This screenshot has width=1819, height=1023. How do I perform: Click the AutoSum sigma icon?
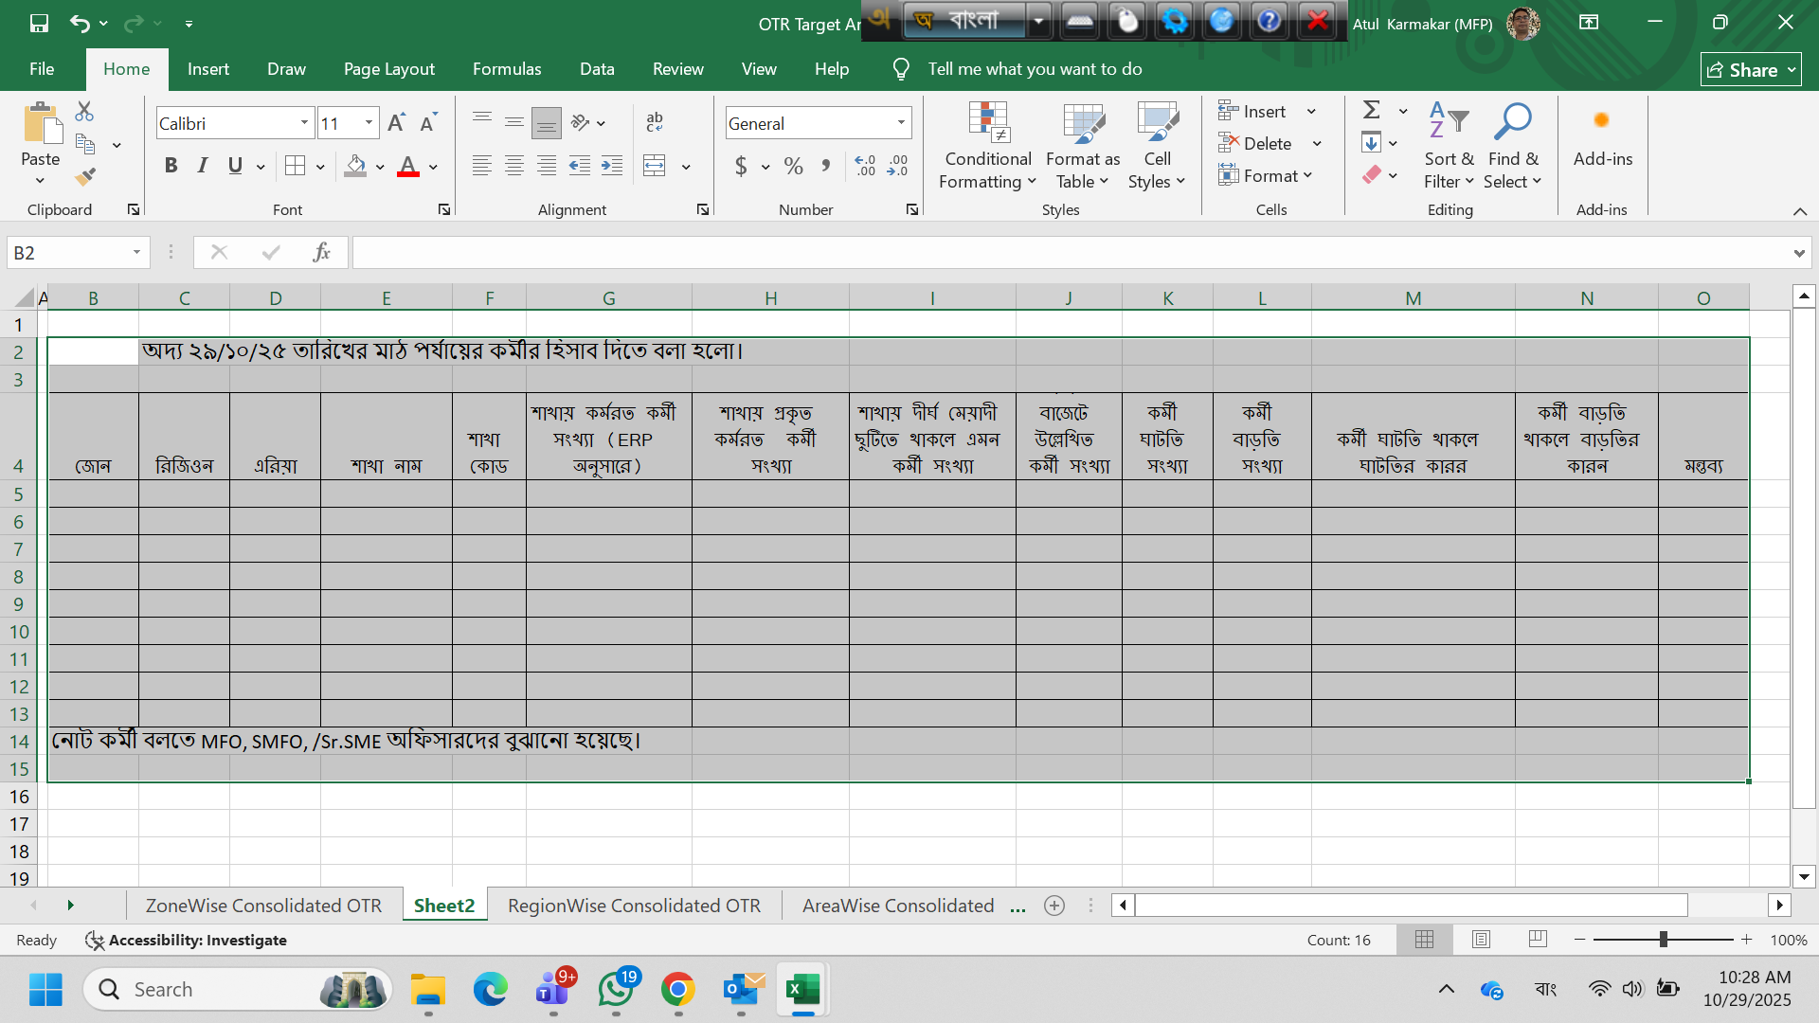[x=1371, y=110]
